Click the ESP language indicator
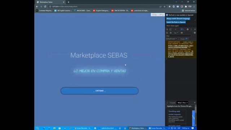This screenshot has width=231, height=130. click(x=179, y=128)
